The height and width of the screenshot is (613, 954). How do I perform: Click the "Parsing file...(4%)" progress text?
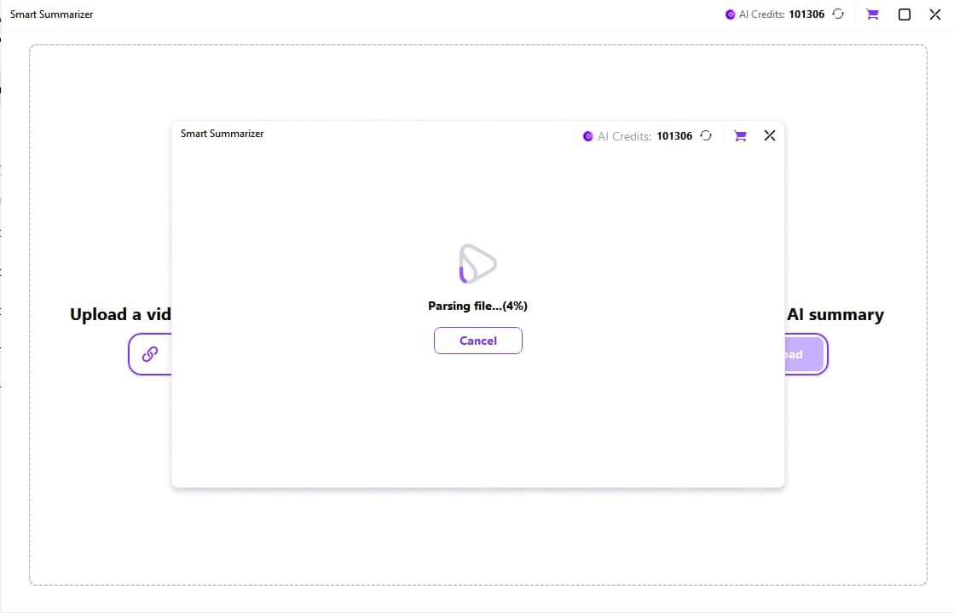[x=477, y=306]
